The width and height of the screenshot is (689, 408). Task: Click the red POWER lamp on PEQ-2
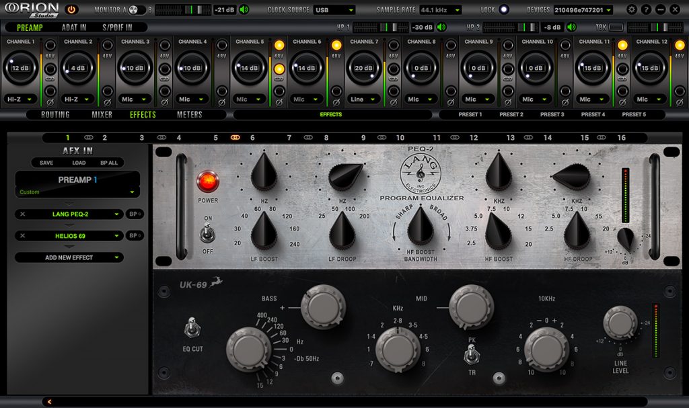207,181
